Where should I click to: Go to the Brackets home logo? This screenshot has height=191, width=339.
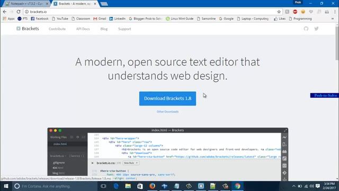coord(28,29)
